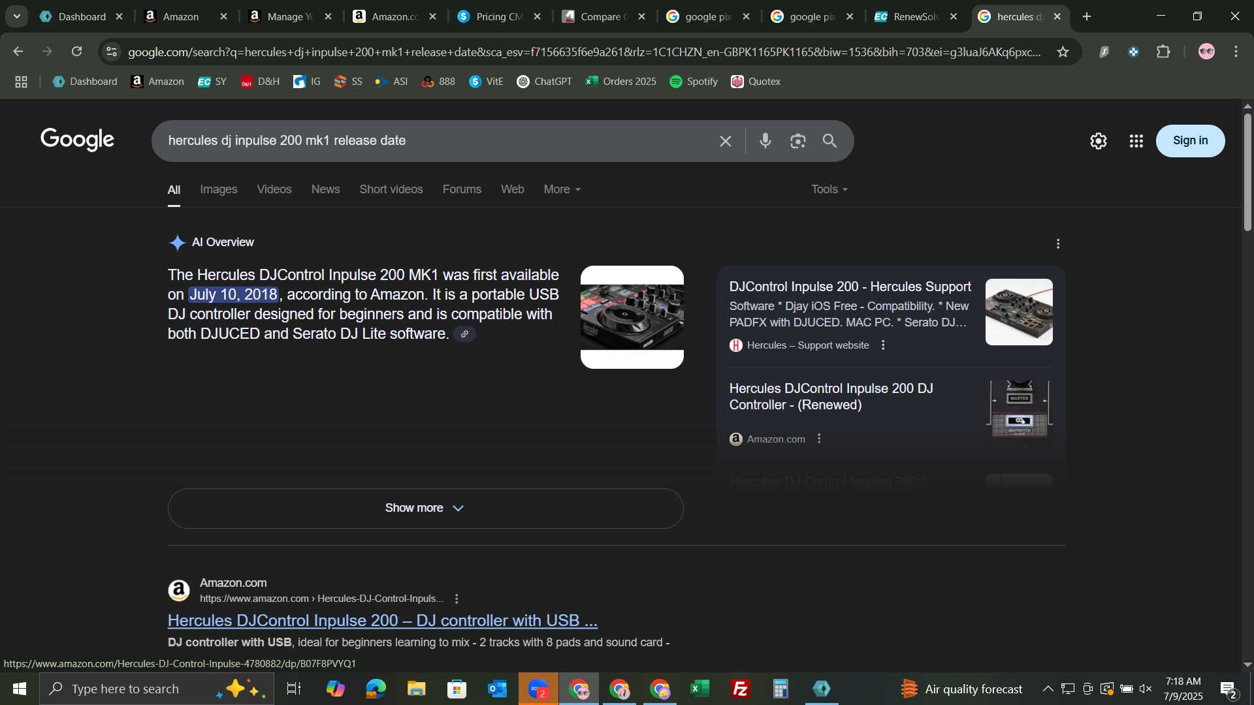Open Chrome profile avatar
Viewport: 1254px width, 705px height.
coord(1206,52)
